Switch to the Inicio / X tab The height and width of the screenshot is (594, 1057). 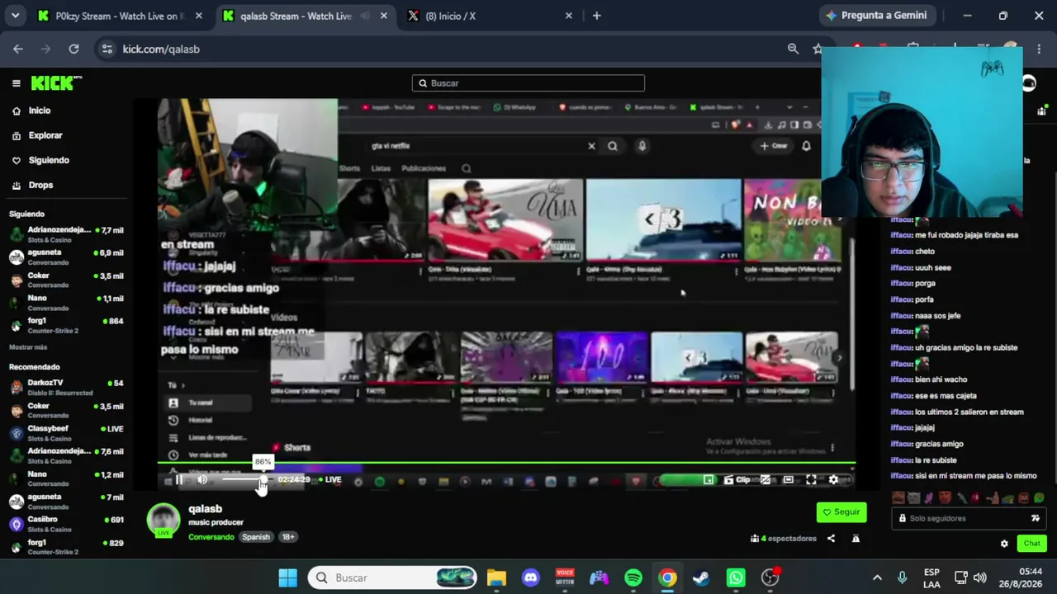pyautogui.click(x=492, y=16)
